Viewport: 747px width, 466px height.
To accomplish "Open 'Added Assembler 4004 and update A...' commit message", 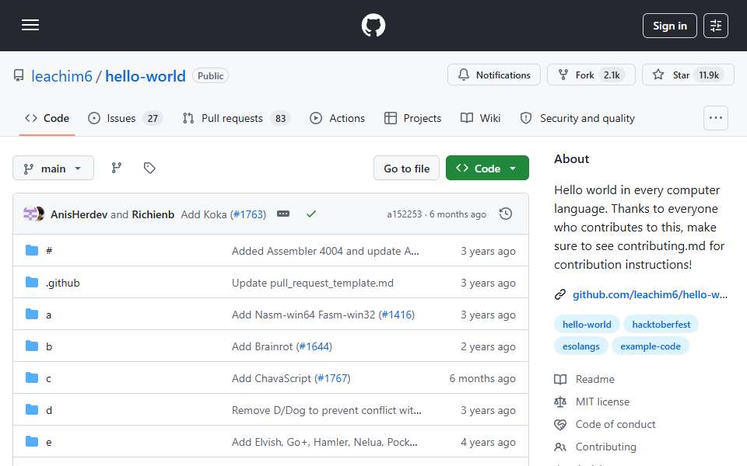I will 325,251.
